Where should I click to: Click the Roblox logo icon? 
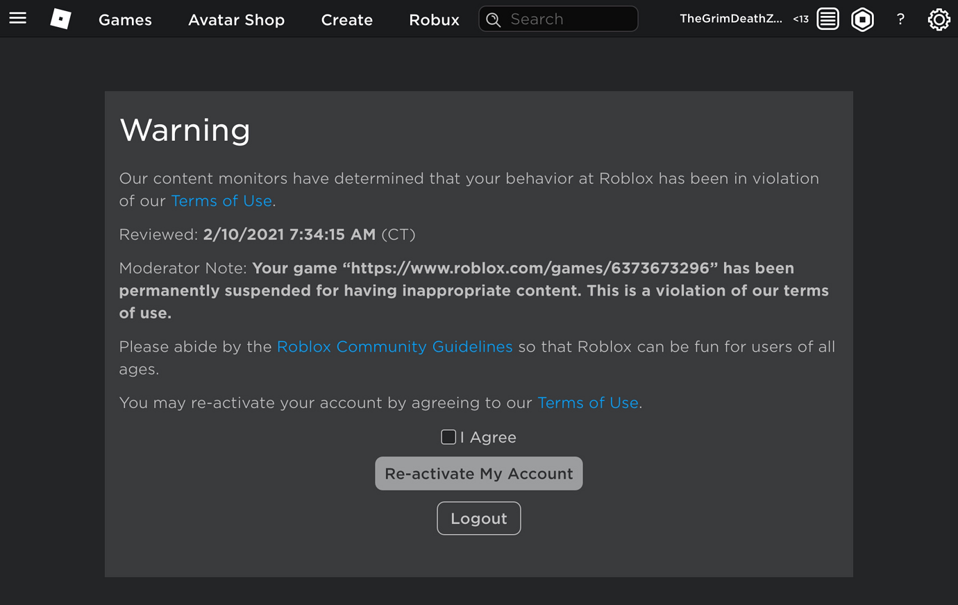point(60,19)
